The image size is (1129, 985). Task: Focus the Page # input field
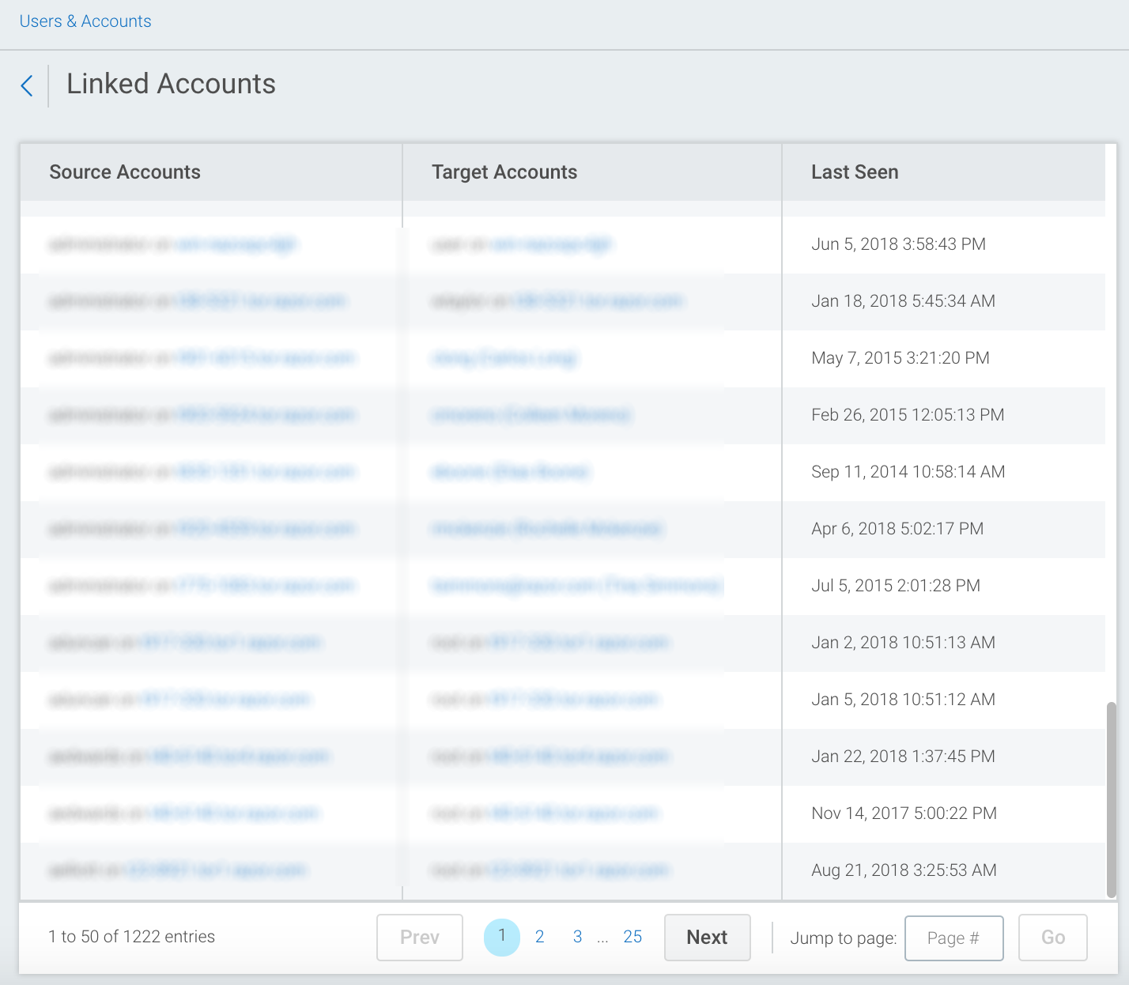tap(954, 938)
